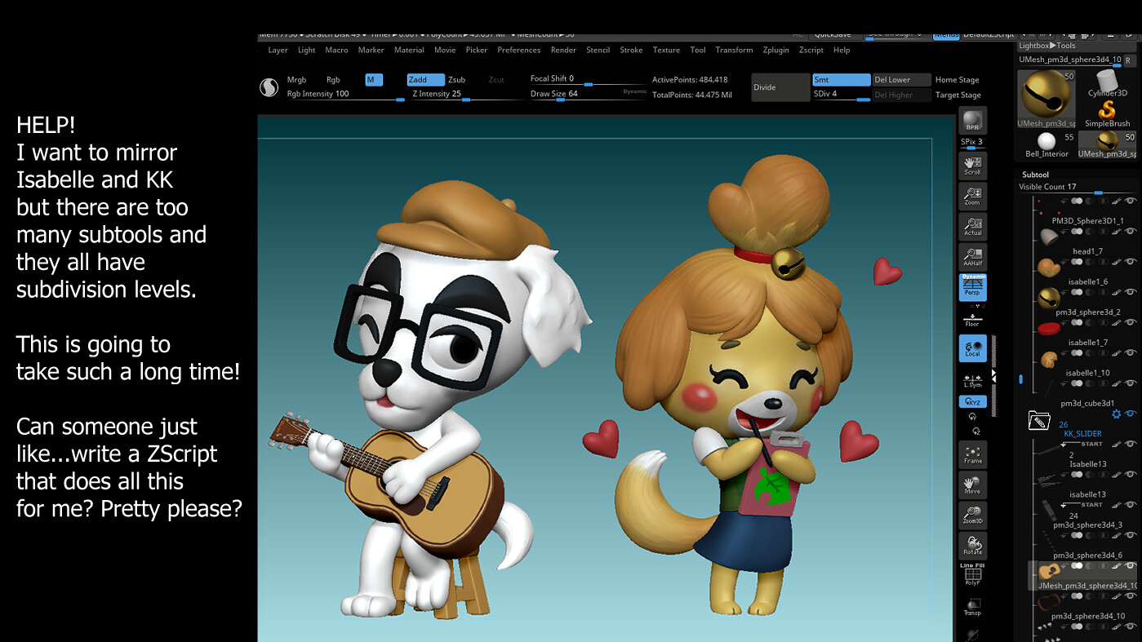
Task: Toggle PolyF line fill display
Action: (x=972, y=575)
